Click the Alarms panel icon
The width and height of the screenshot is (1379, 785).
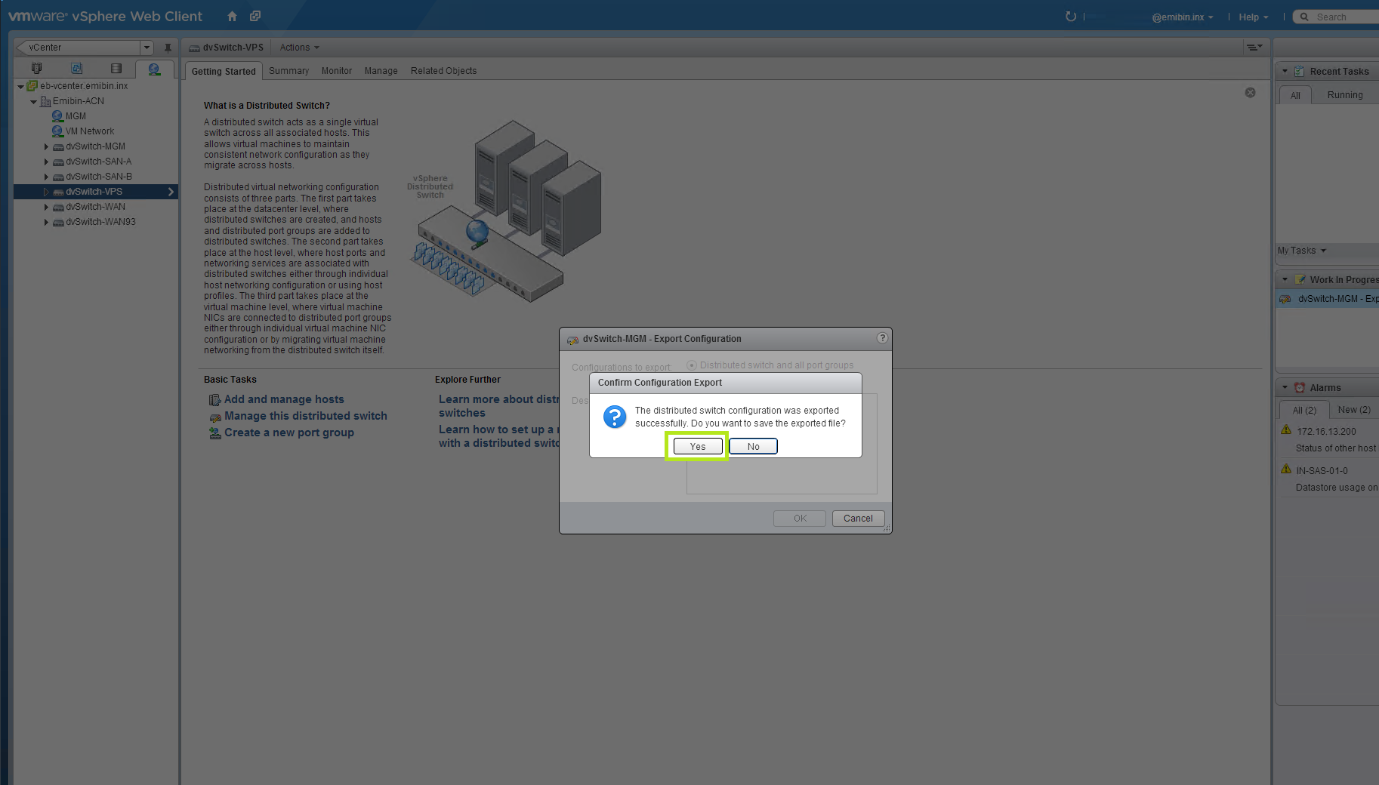coord(1300,388)
